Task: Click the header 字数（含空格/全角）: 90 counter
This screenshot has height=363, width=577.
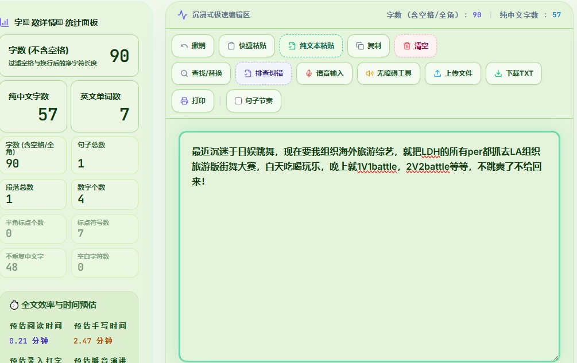Action: pyautogui.click(x=434, y=15)
